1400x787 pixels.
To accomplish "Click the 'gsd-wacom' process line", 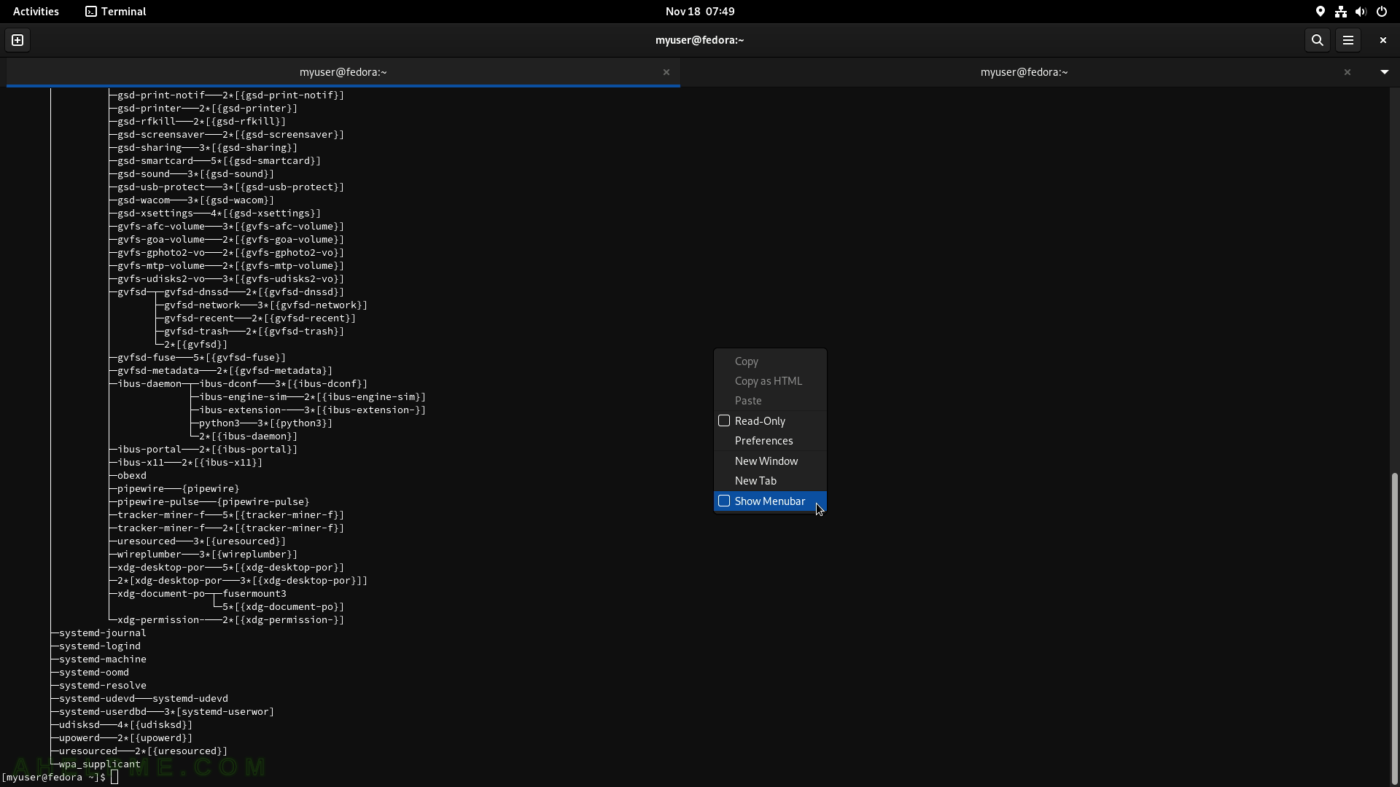I will (195, 200).
